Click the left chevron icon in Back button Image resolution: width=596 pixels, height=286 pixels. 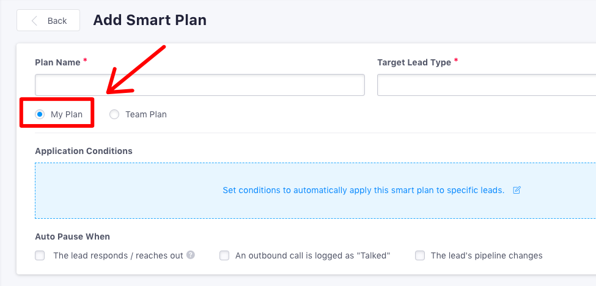(x=34, y=21)
